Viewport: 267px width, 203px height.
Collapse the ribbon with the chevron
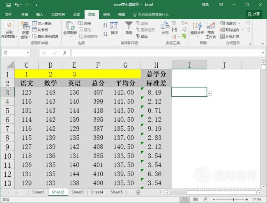coord(262,44)
